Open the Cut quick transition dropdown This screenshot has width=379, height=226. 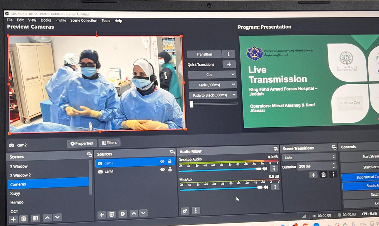212,74
